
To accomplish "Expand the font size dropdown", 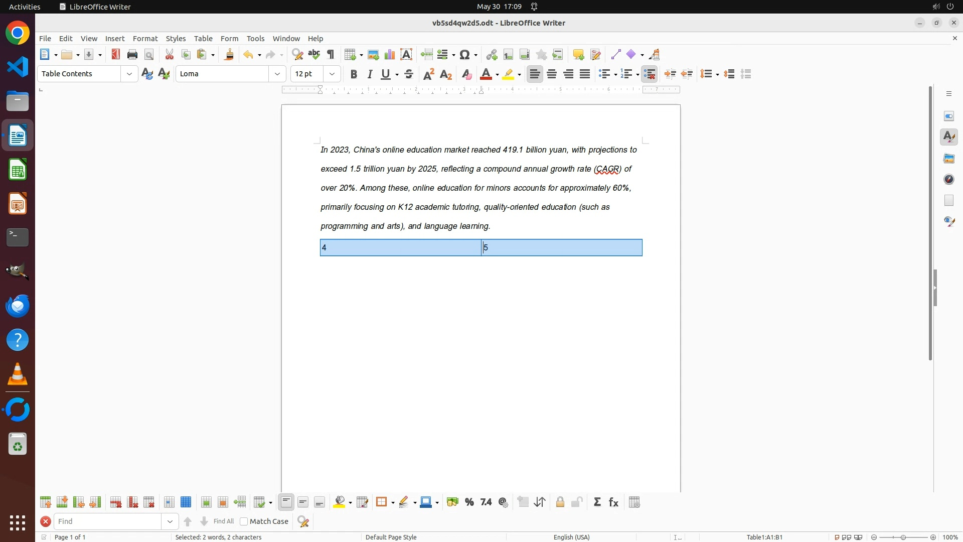I will pyautogui.click(x=332, y=74).
